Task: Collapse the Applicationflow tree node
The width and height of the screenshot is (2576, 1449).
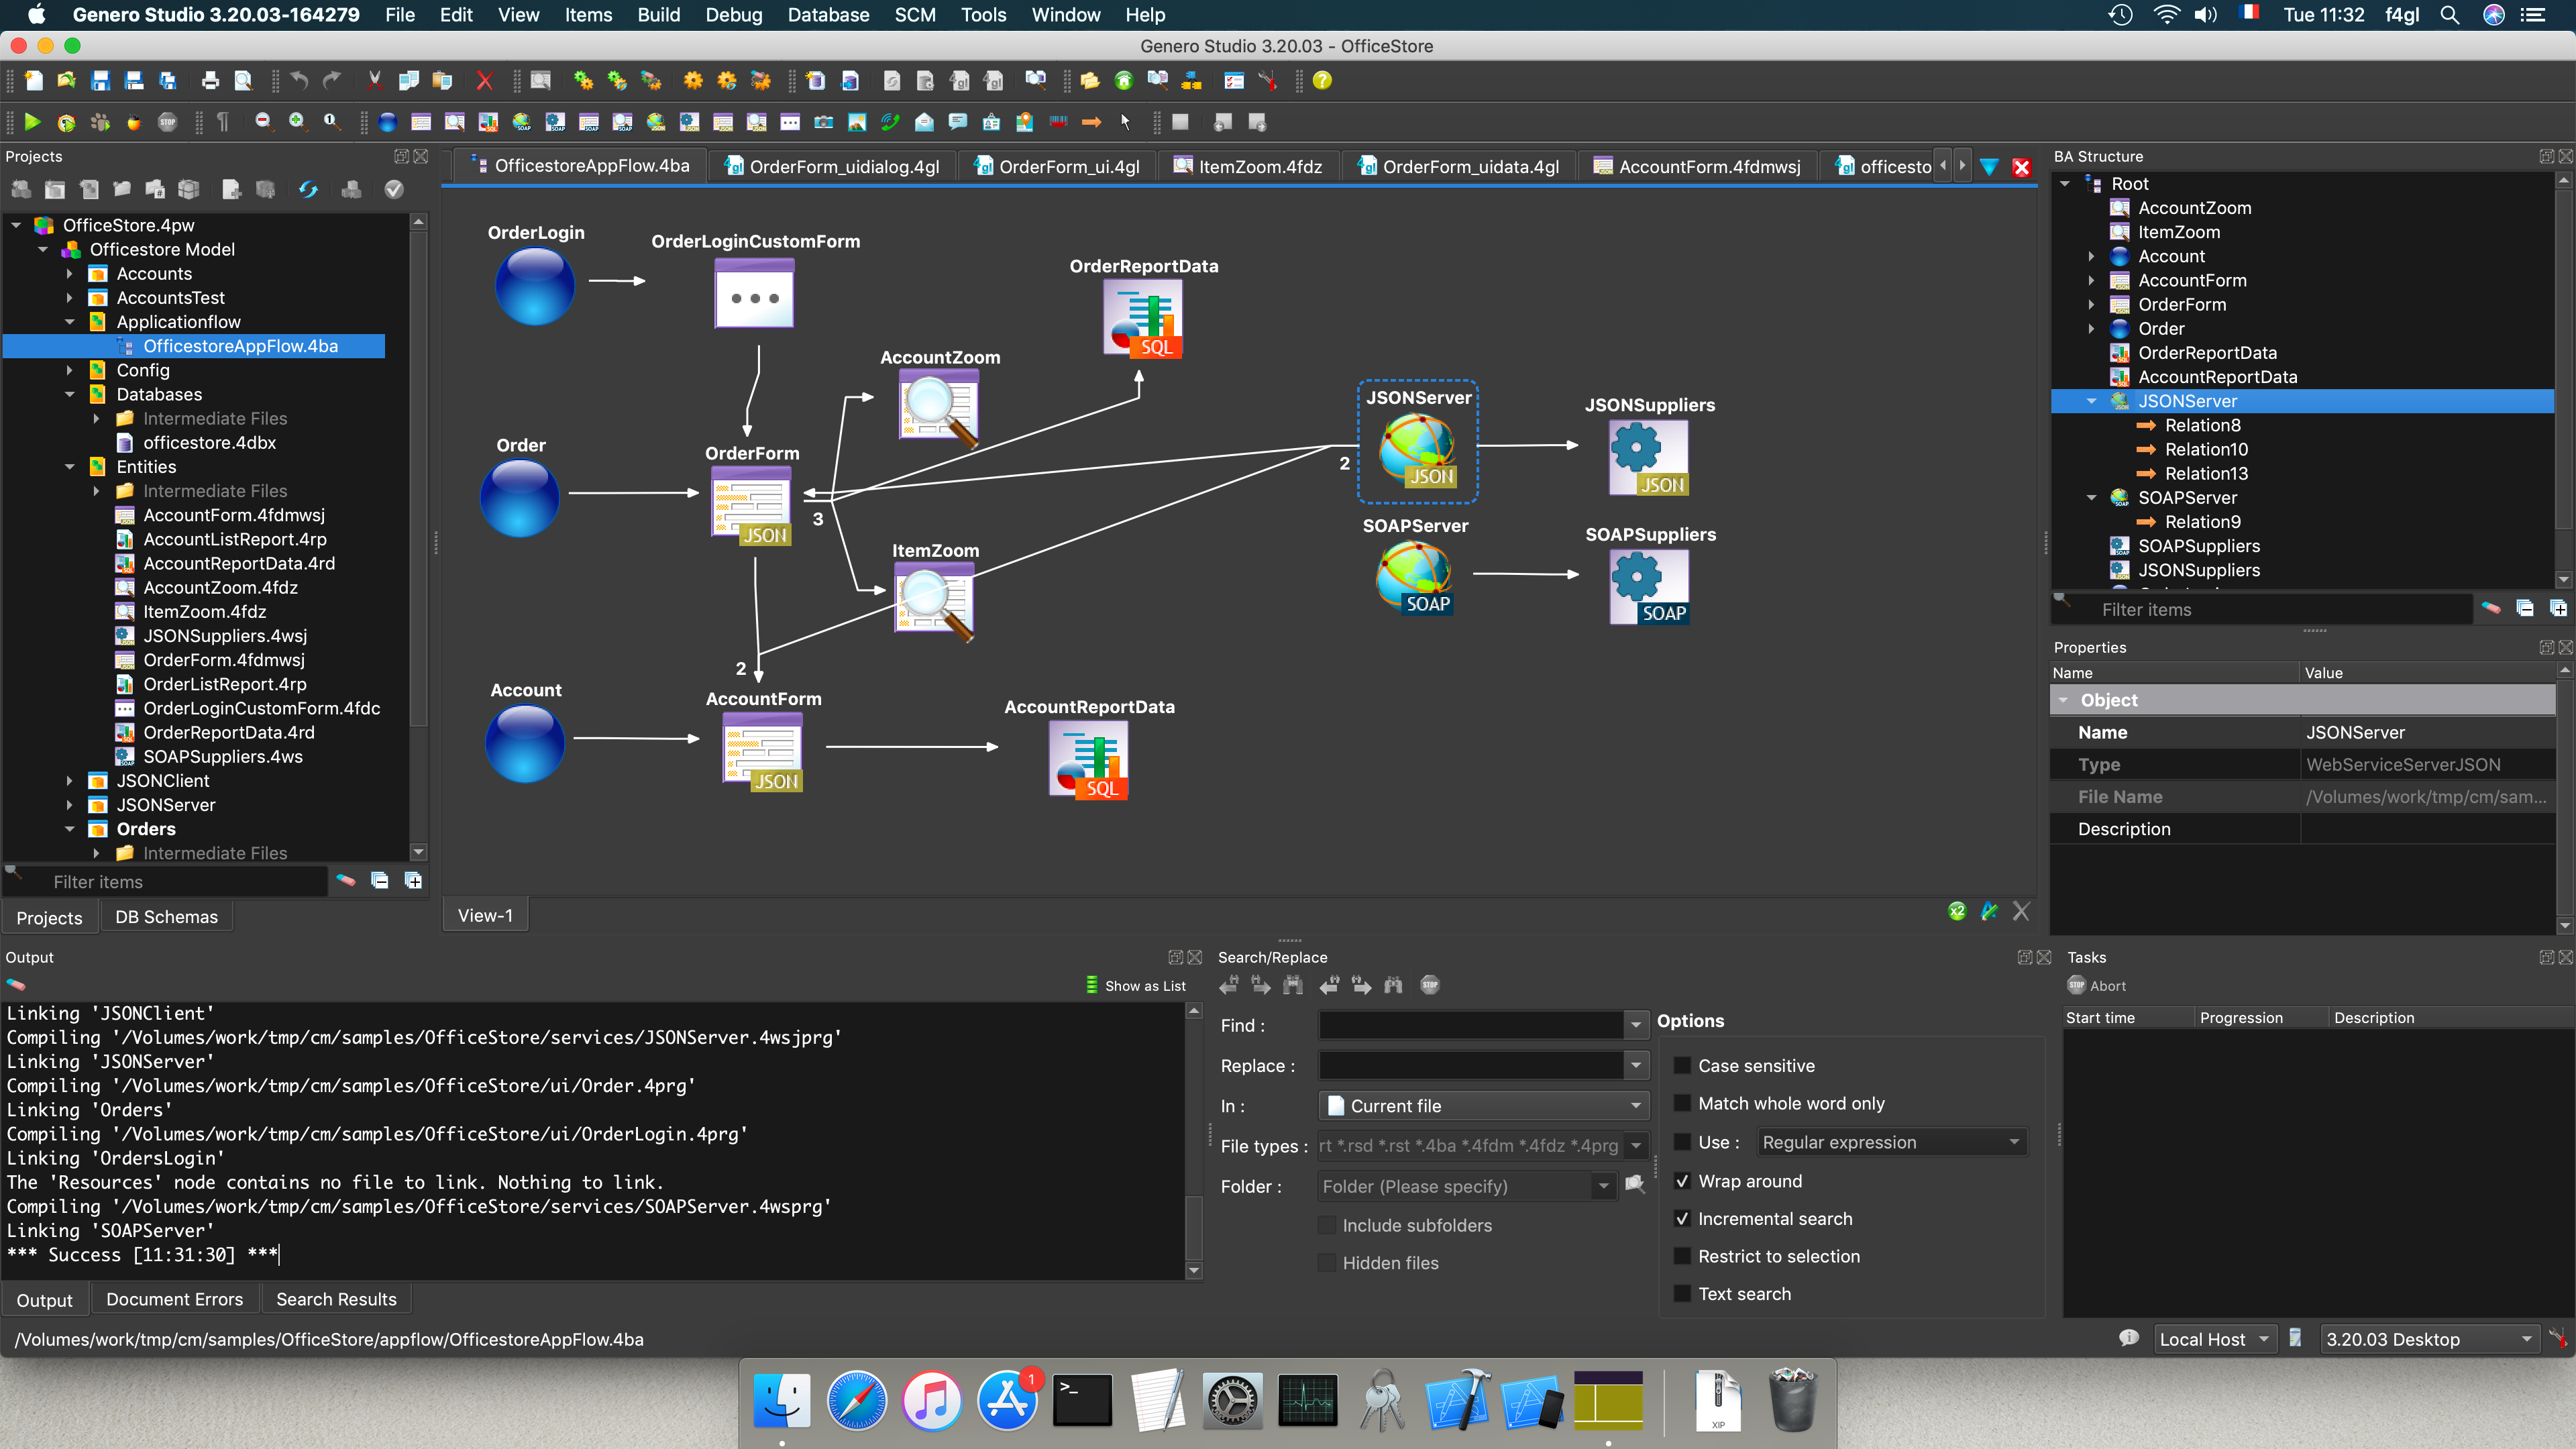Action: click(x=69, y=322)
